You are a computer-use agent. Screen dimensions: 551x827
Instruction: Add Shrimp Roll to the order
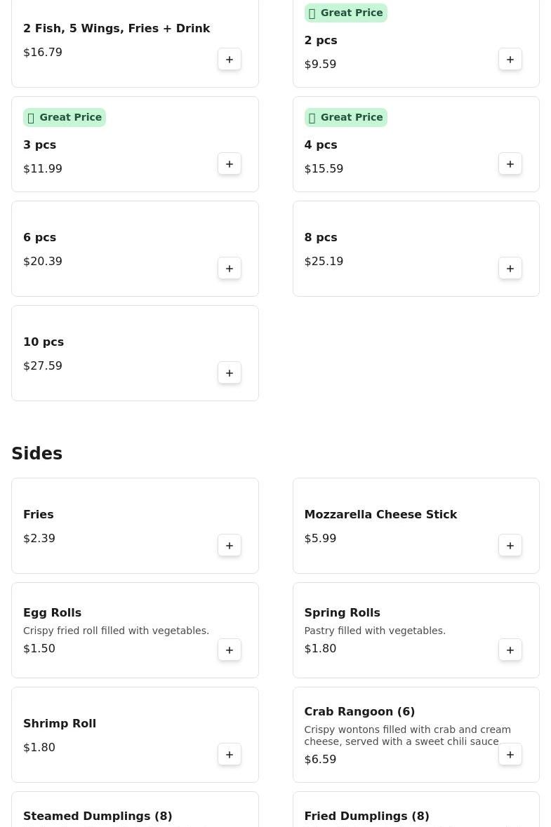230,755
